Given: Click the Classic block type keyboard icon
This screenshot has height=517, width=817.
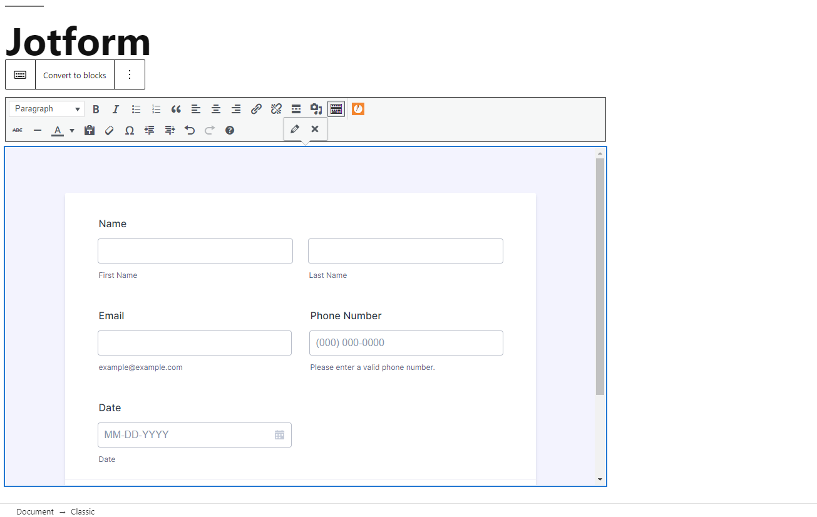Looking at the screenshot, I should coord(20,74).
